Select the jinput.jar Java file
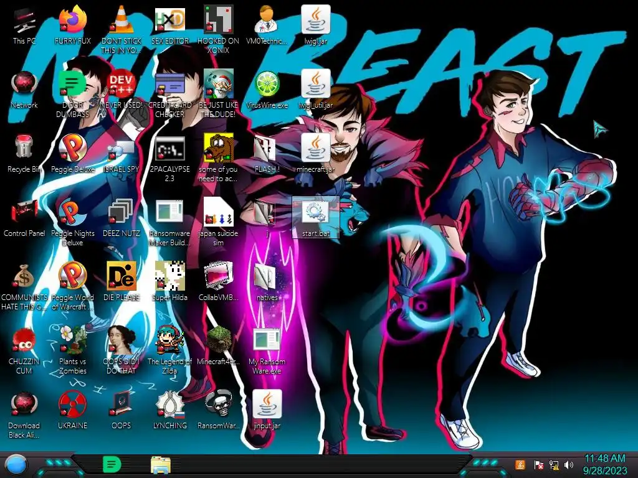 (x=267, y=410)
